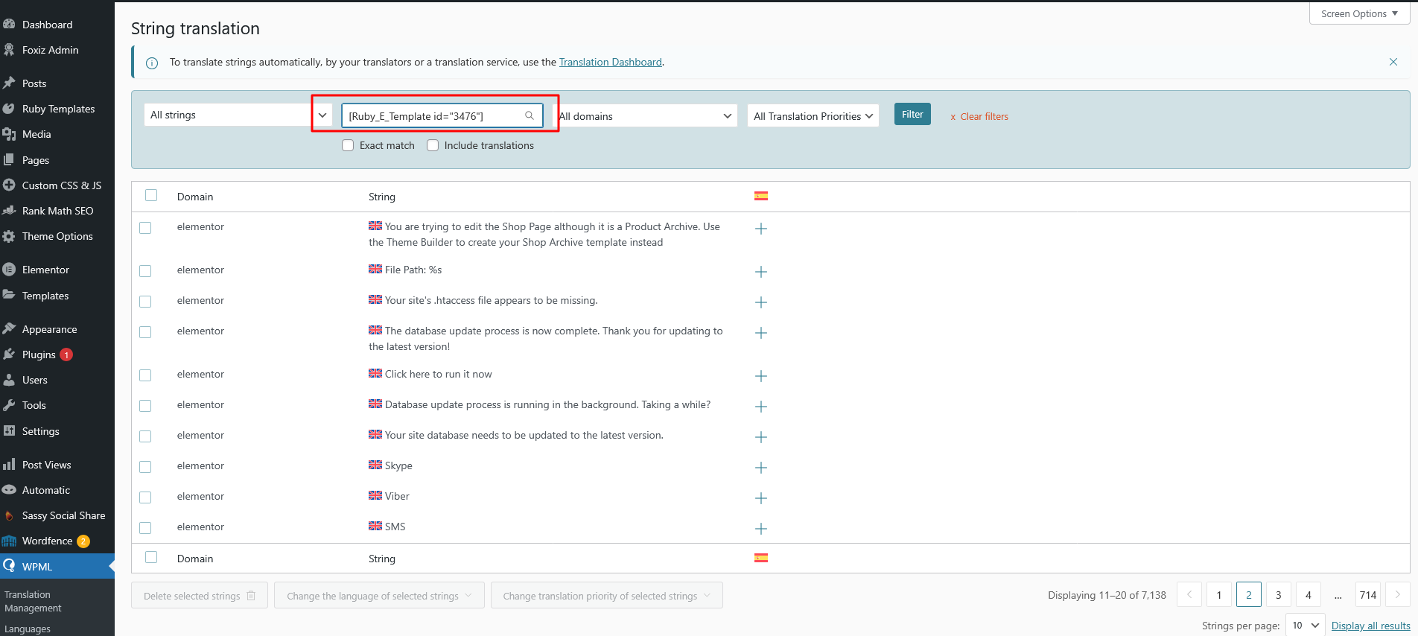Screen dimensions: 1418x636
Task: Go to pagination page 3
Action: click(1279, 594)
